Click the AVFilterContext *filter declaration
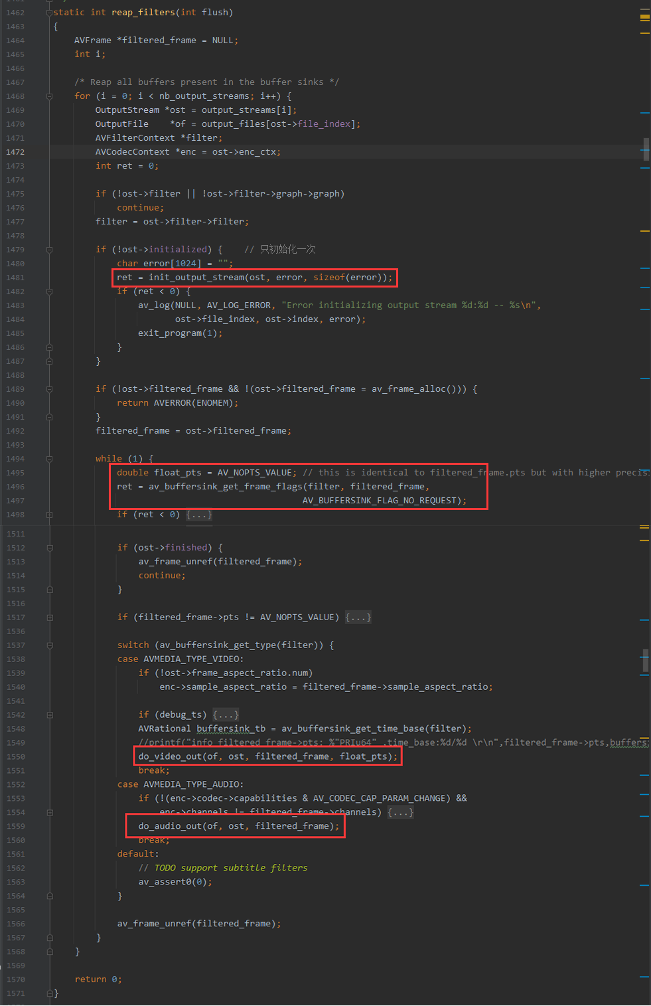Screen dimensions: 651x1006 (159, 138)
